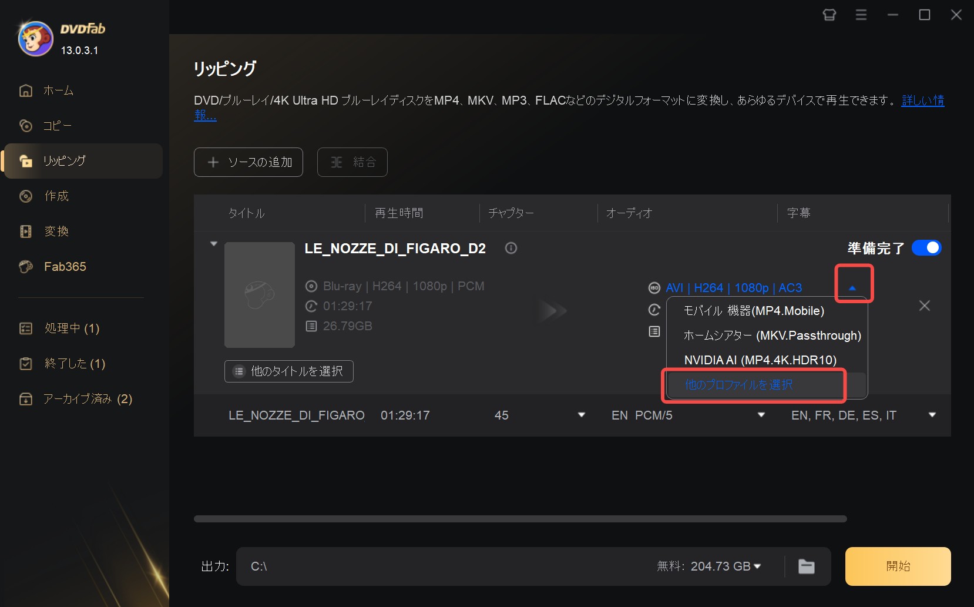Image resolution: width=974 pixels, height=607 pixels.
Task: Minimize the DVDFab window
Action: 893,15
